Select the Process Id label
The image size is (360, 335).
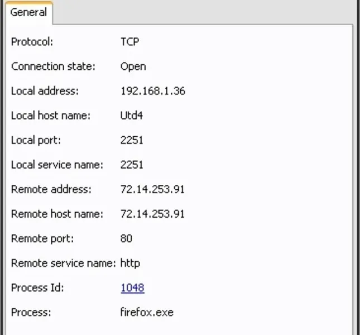[x=37, y=288]
